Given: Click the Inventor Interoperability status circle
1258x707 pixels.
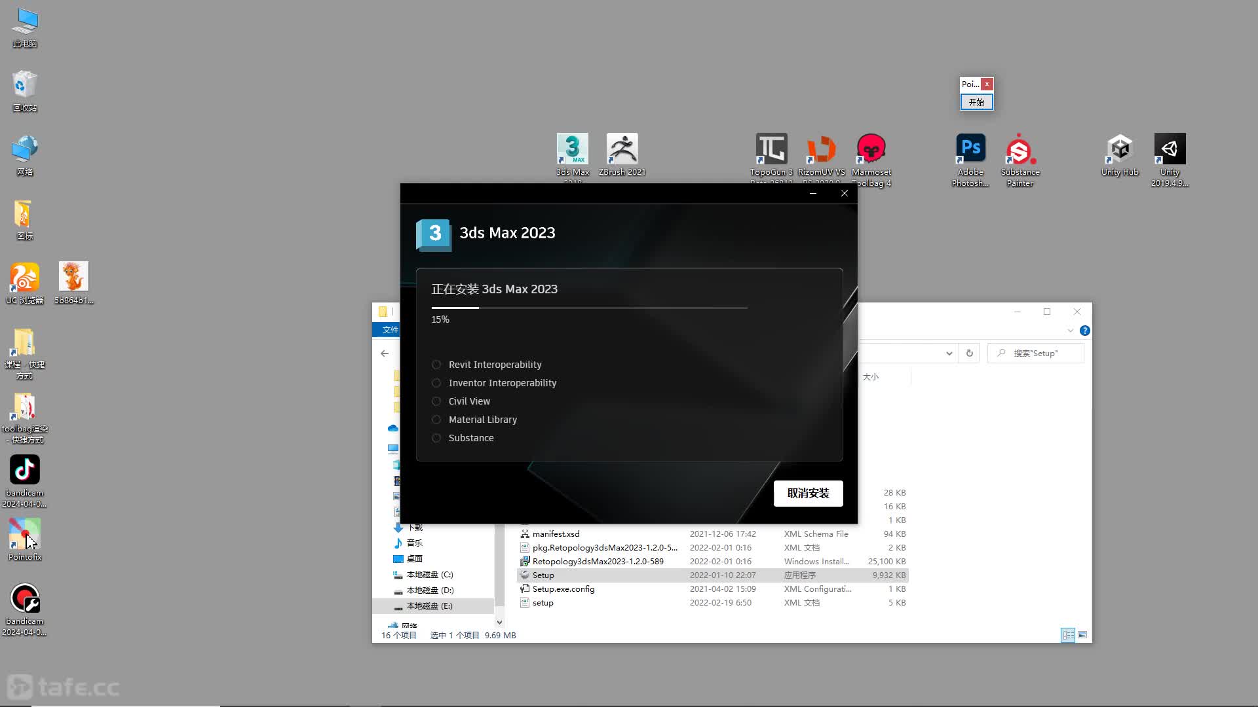Looking at the screenshot, I should 436,383.
